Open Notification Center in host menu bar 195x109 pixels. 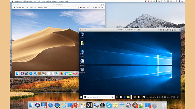pyautogui.click(x=182, y=1)
